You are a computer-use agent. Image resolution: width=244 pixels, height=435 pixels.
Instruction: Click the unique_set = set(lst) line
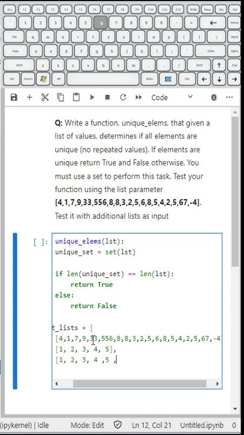click(95, 252)
